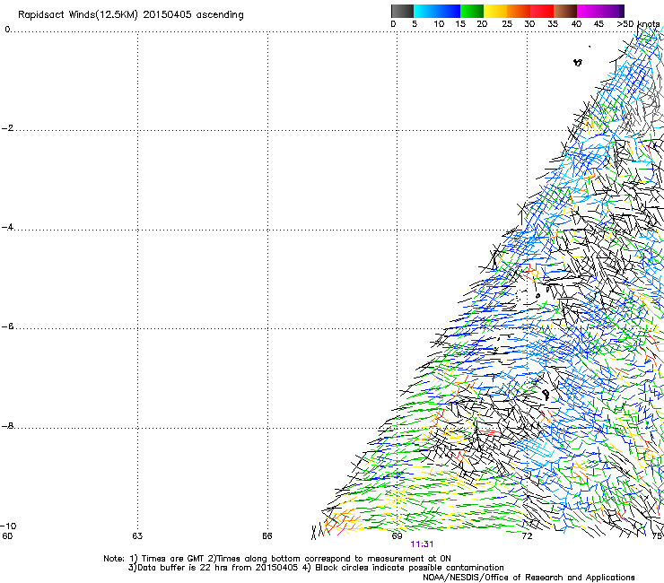The width and height of the screenshot is (664, 583).
Task: Click the longitude label '69'
Action: tap(397, 536)
